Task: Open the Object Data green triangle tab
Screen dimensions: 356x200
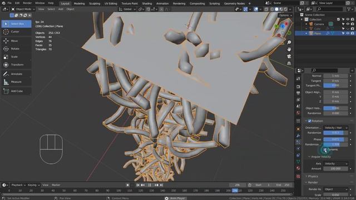Action: click(298, 162)
